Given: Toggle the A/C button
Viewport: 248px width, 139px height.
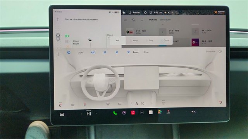Looking at the screenshot, I should pos(93,53).
